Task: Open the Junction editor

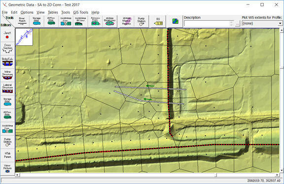Action: pyautogui.click(x=7, y=35)
